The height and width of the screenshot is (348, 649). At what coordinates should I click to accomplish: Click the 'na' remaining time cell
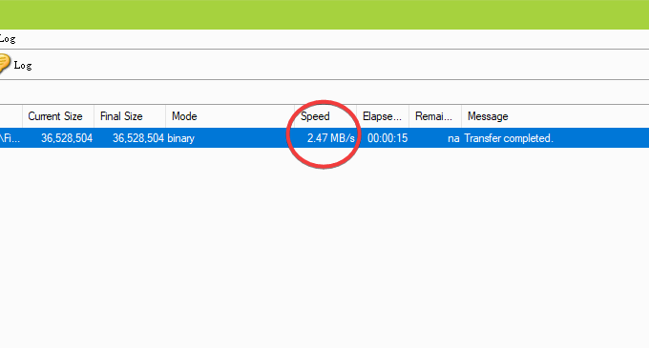(453, 138)
